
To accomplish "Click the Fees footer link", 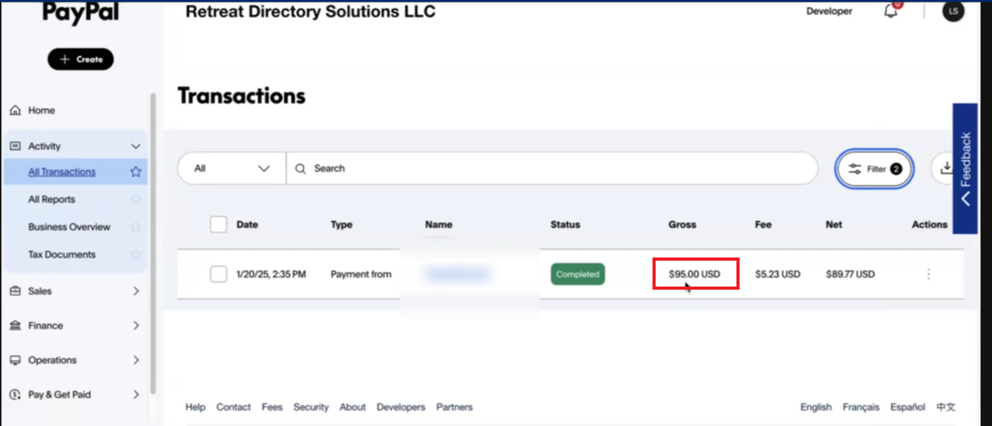I will tap(272, 407).
